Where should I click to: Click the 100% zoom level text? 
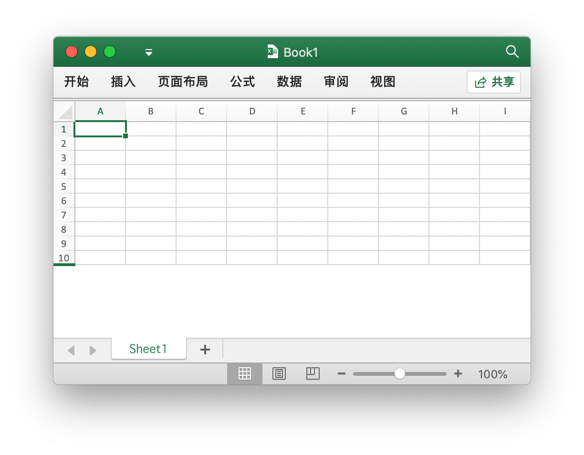[x=492, y=374]
